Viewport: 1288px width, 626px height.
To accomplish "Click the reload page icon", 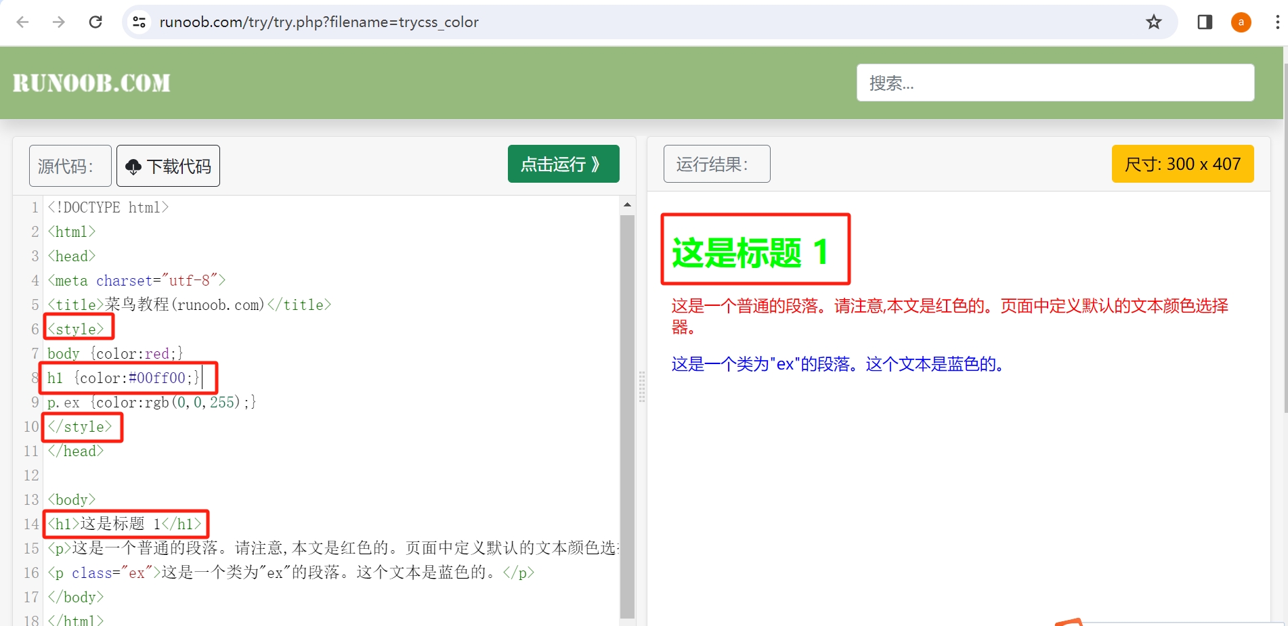I will click(x=95, y=22).
